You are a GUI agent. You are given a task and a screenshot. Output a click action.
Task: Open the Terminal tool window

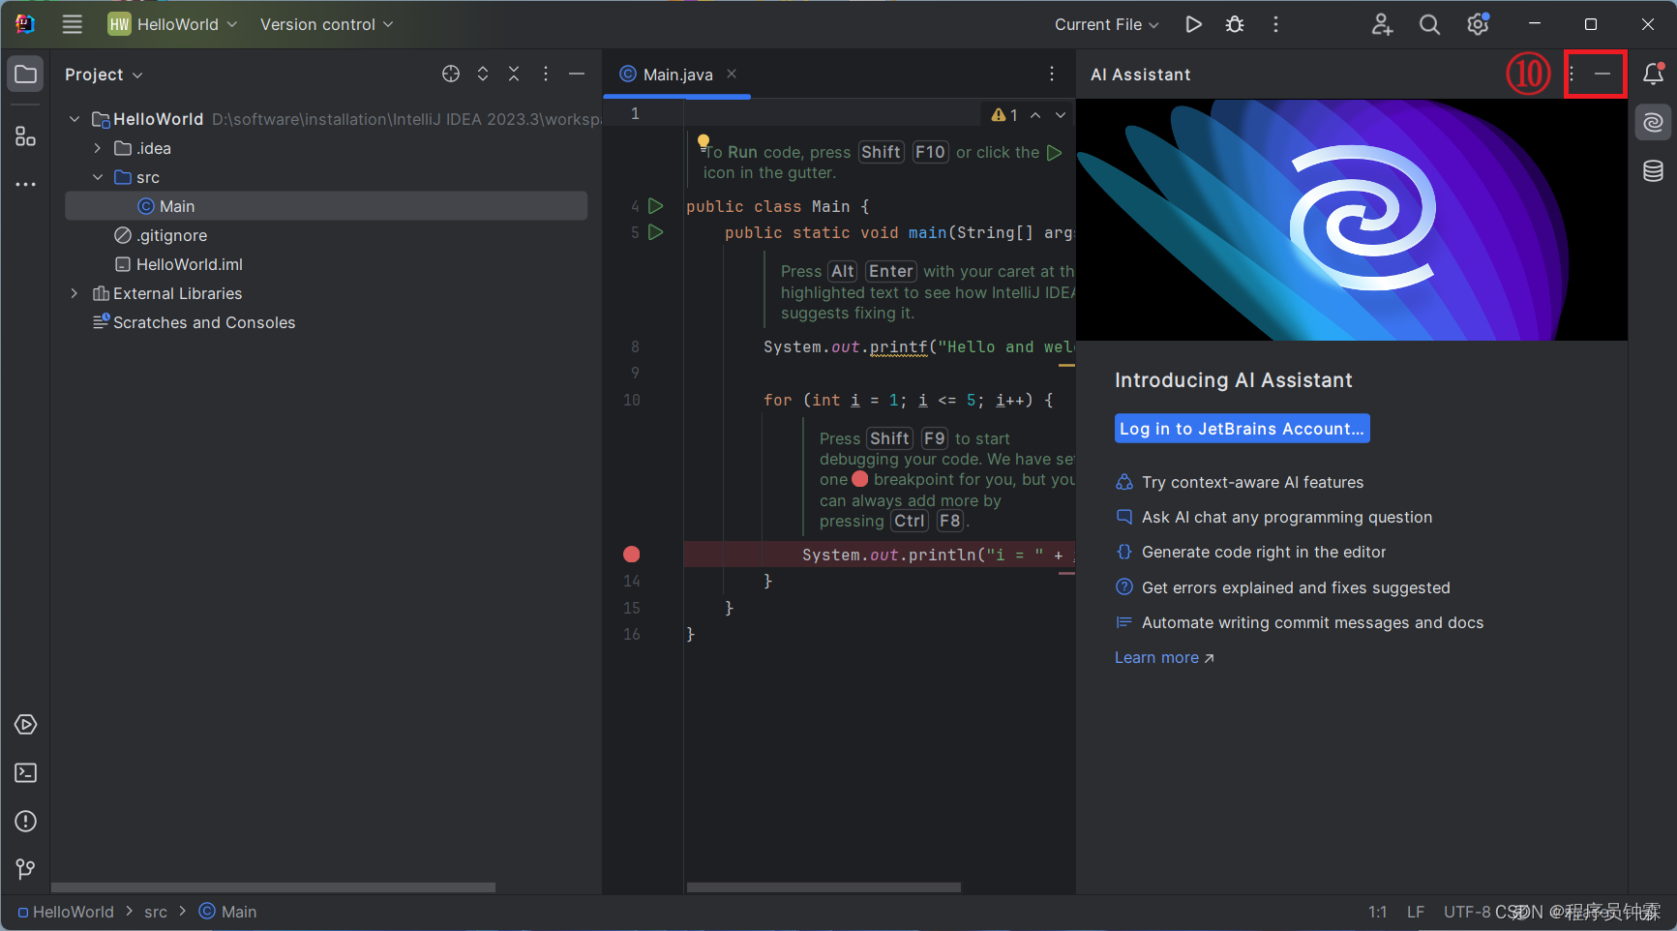click(26, 773)
